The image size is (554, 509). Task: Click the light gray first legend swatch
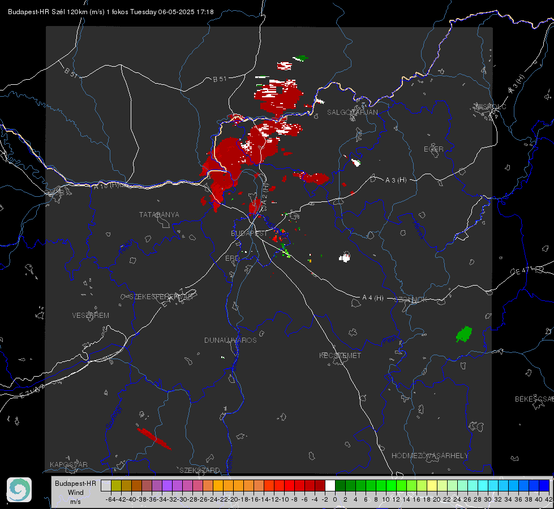106,485
